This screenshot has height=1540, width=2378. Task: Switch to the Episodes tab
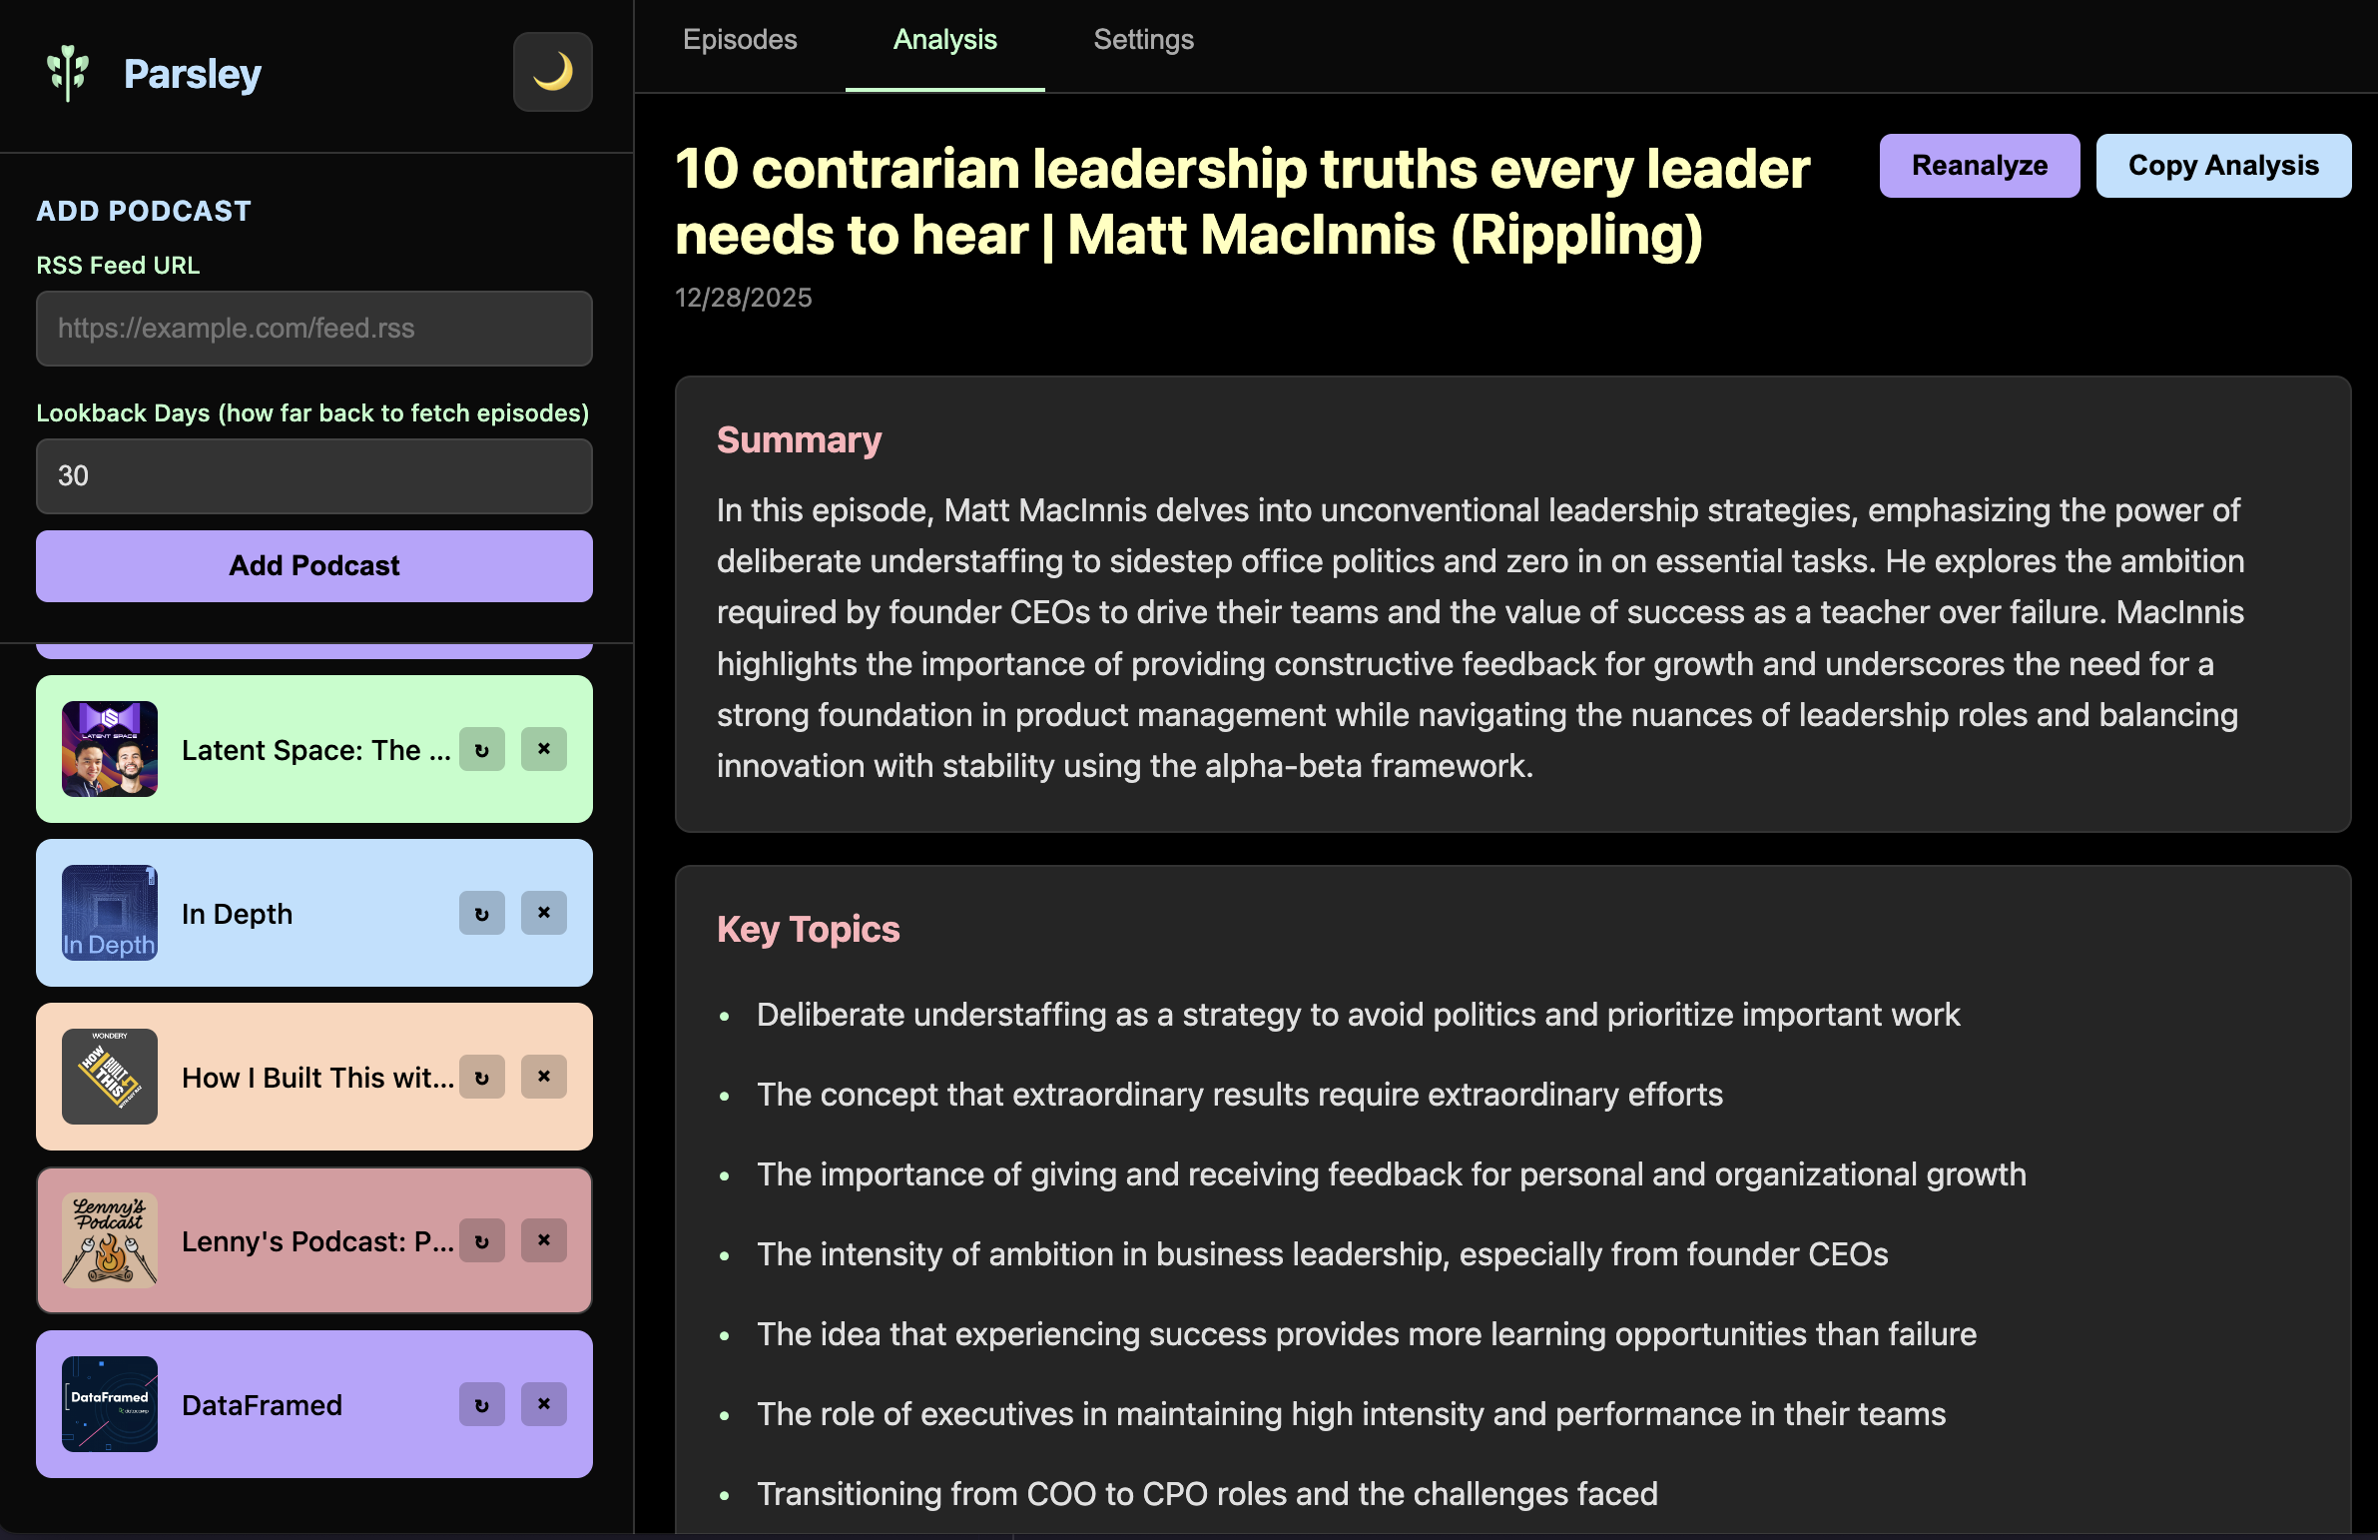740,40
